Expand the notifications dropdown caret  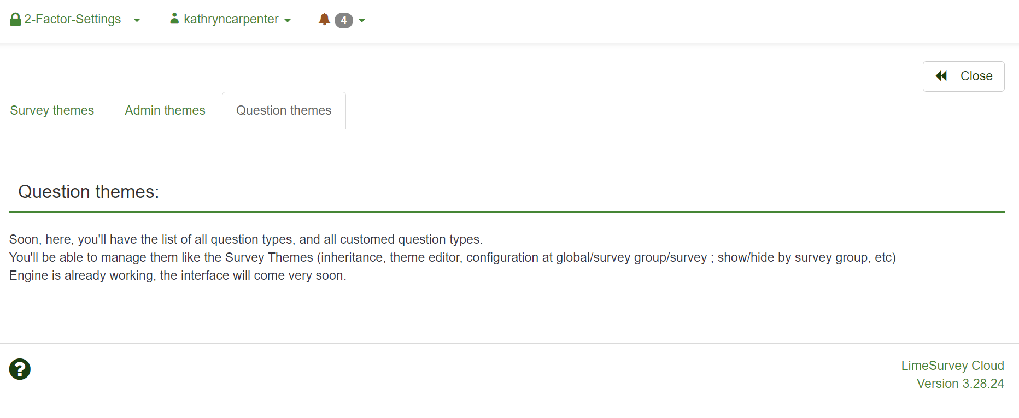pos(362,20)
